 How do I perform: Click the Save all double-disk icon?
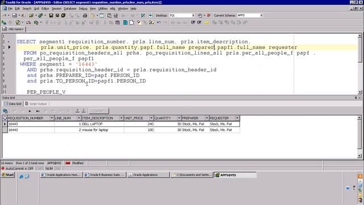coord(57,15)
